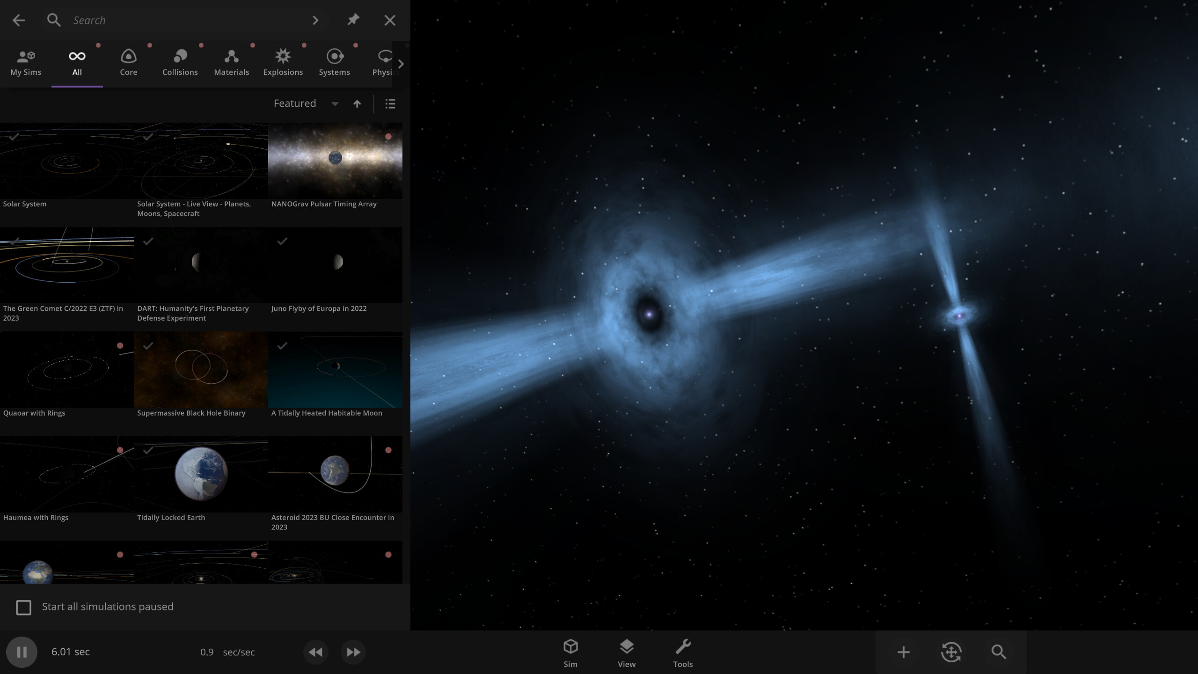Uncheck the Solar System thumbnail checkmark
Image resolution: width=1198 pixels, height=674 pixels.
click(14, 137)
